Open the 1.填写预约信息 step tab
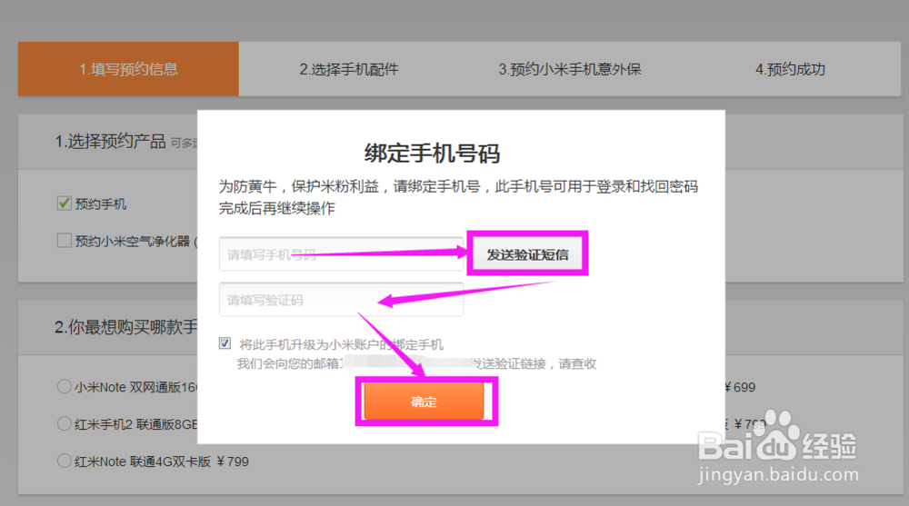909x506 pixels. pos(128,69)
